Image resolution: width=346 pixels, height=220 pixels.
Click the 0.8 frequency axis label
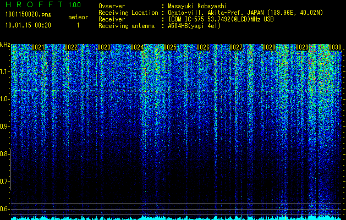[x=5, y=154]
